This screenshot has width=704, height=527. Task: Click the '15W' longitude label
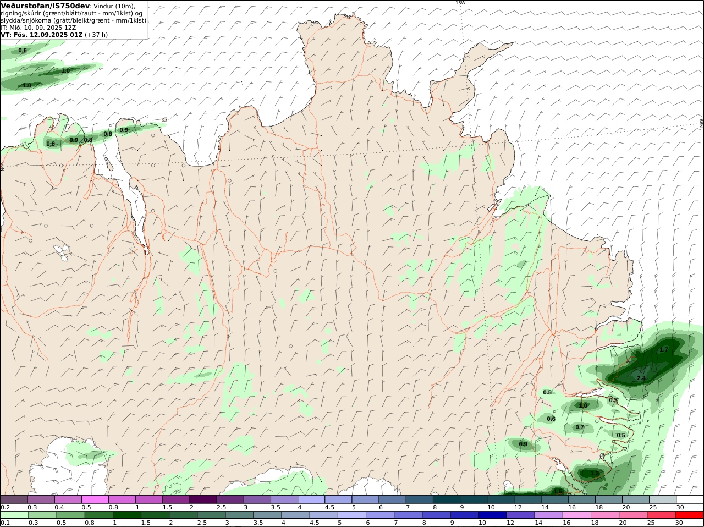click(460, 3)
